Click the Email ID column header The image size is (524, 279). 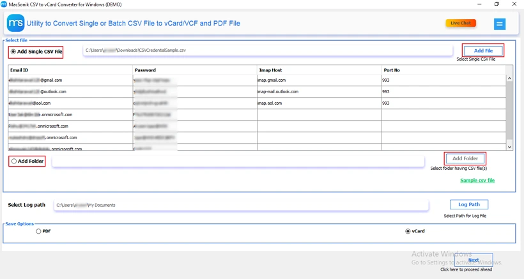[70, 70]
